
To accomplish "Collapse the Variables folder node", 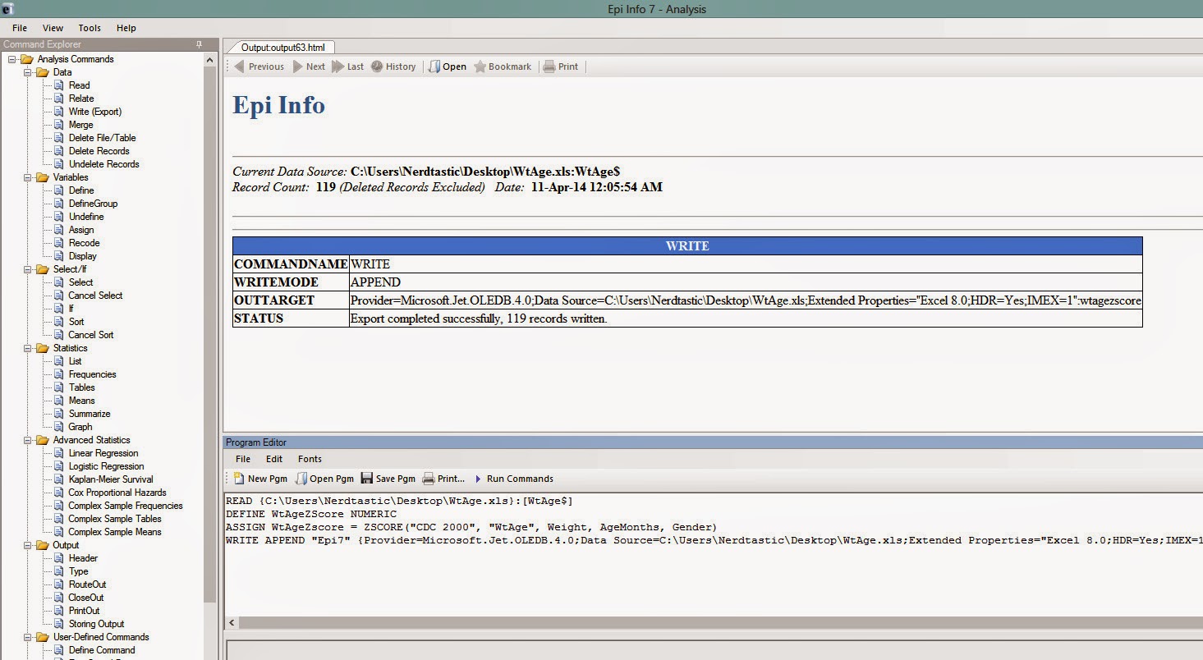I will coord(28,177).
